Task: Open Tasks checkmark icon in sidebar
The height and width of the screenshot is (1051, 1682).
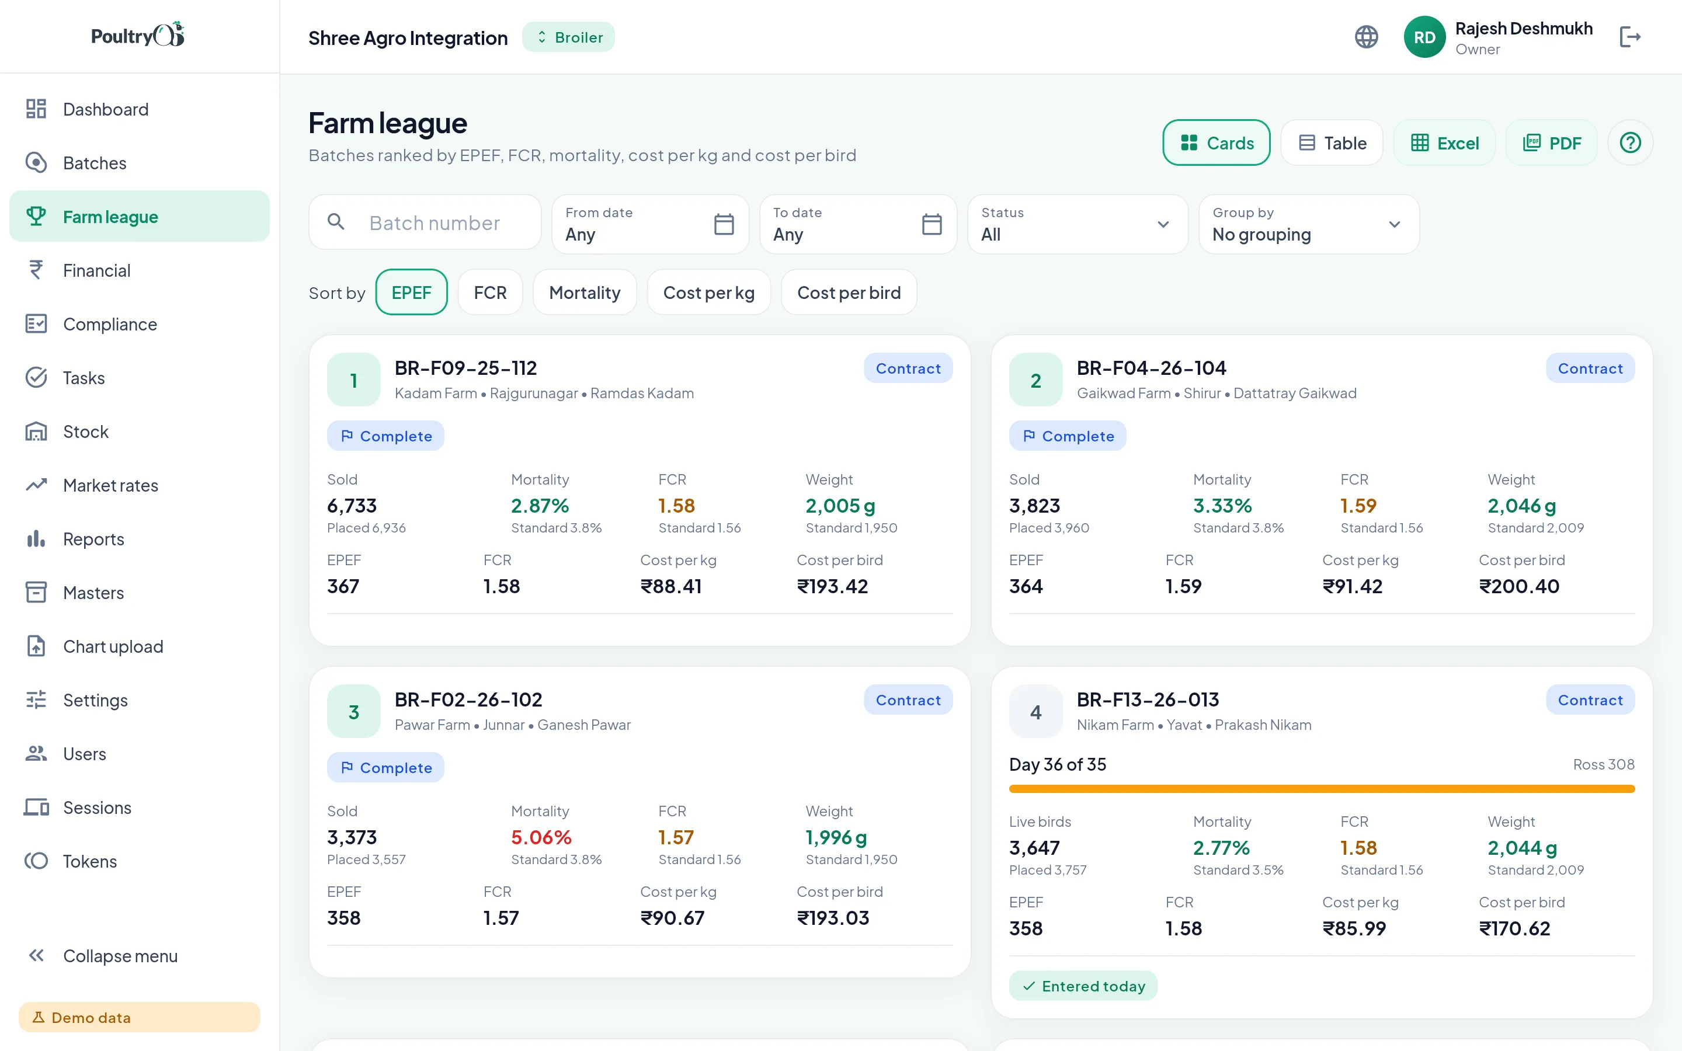Action: pyautogui.click(x=36, y=377)
